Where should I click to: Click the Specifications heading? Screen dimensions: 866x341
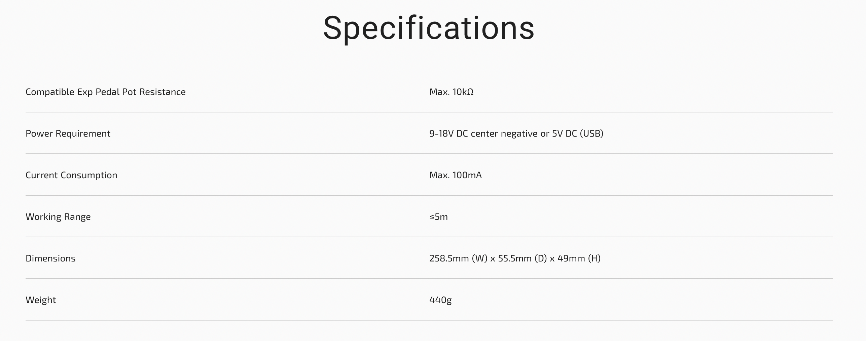[x=429, y=29]
